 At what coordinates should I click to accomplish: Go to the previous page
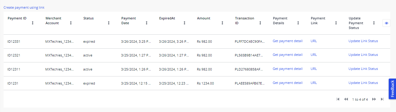(346, 99)
